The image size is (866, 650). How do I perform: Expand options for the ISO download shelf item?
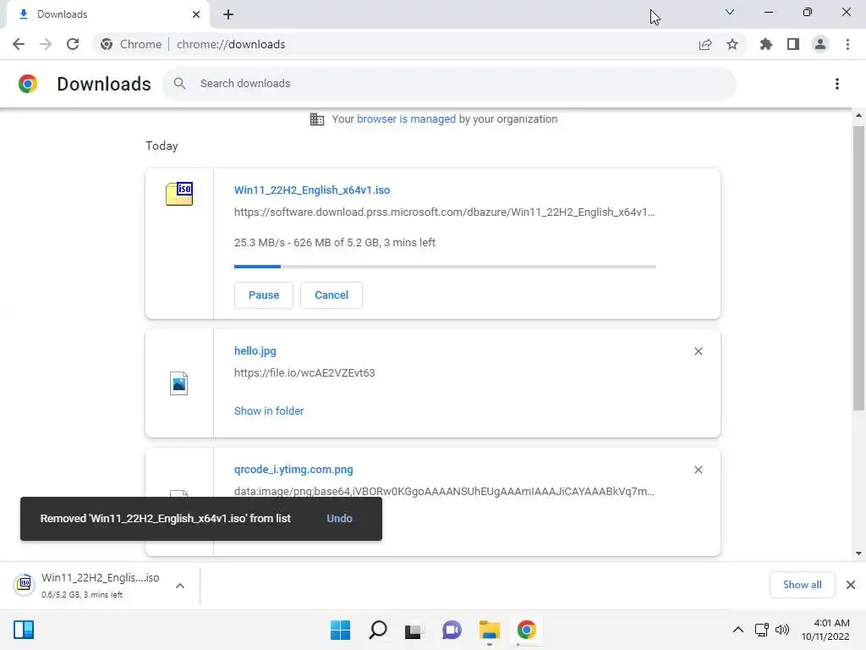[x=180, y=586]
